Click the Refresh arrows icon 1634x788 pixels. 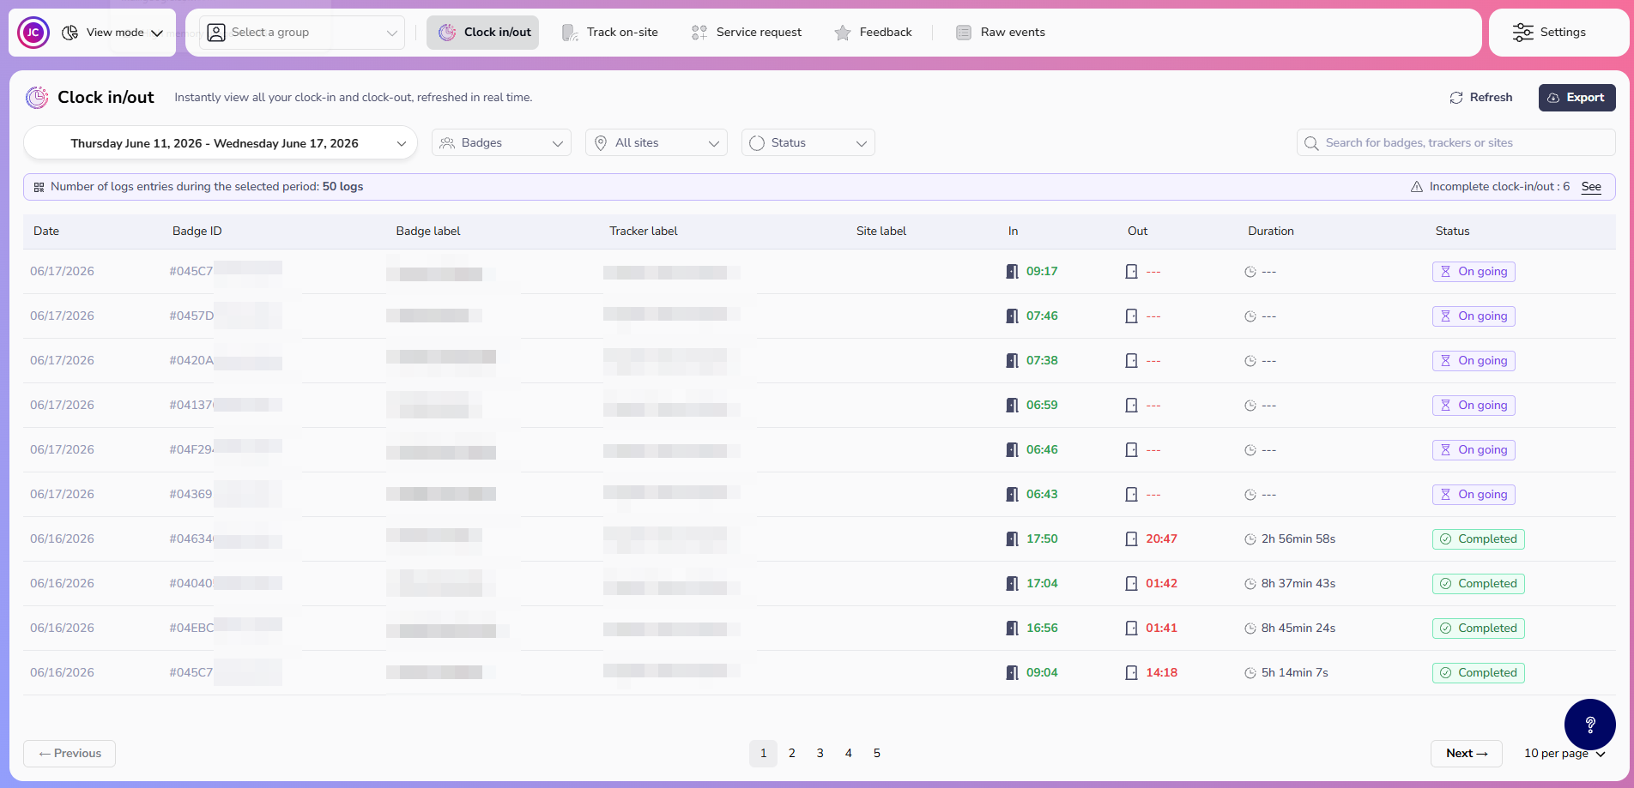pyautogui.click(x=1456, y=98)
